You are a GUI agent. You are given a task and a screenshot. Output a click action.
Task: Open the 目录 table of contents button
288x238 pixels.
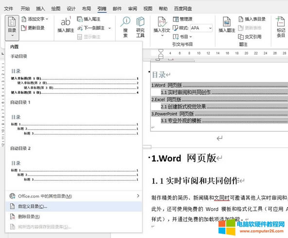(12, 28)
